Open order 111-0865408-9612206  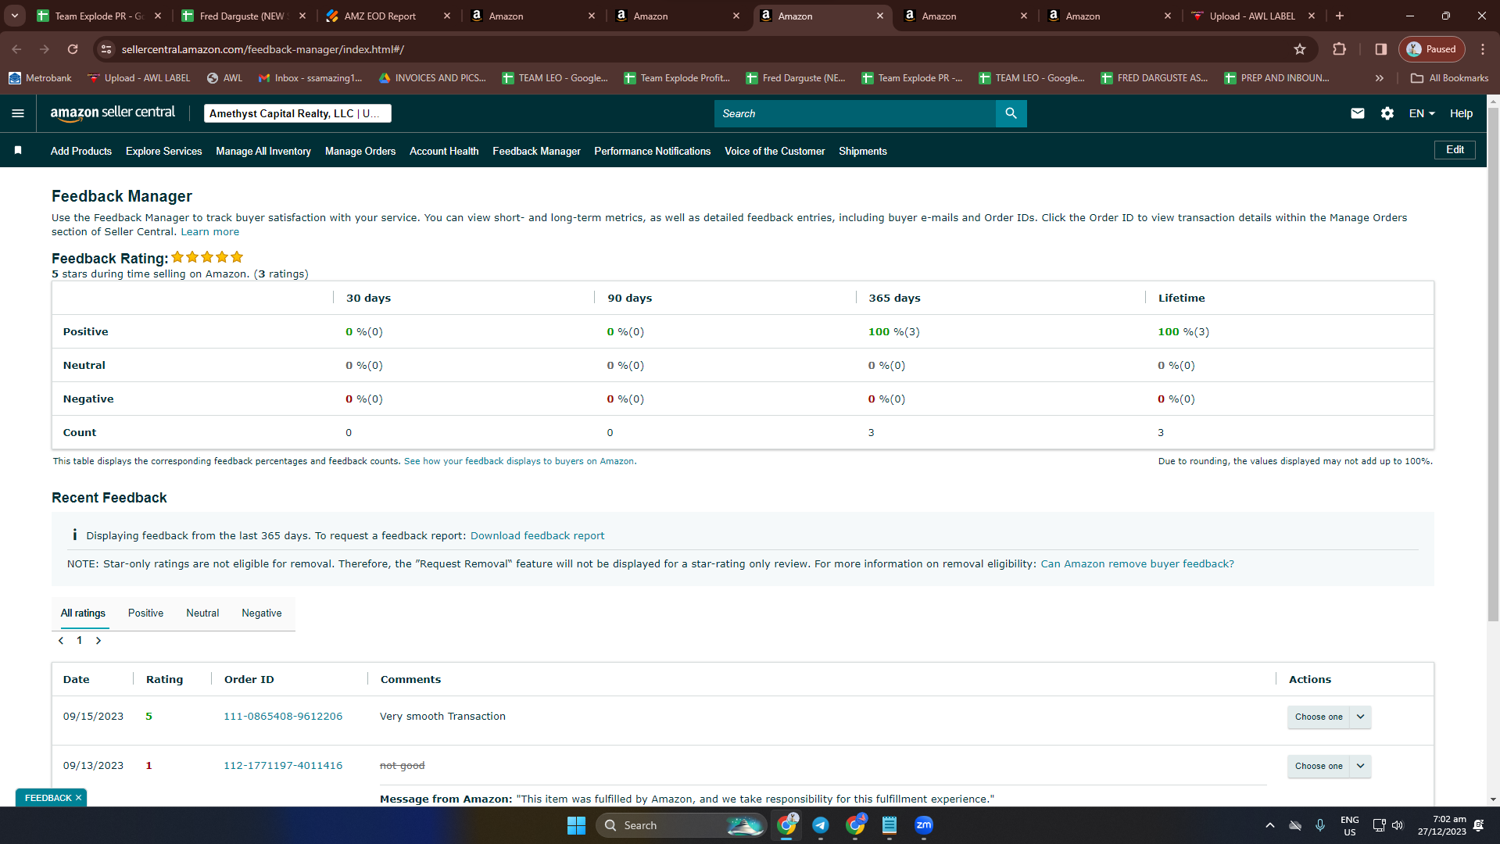(x=283, y=717)
